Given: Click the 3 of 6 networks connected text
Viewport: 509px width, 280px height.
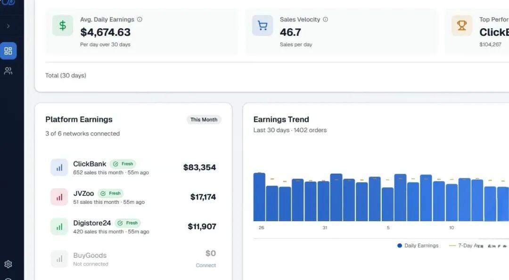Looking at the screenshot, I should 82,134.
